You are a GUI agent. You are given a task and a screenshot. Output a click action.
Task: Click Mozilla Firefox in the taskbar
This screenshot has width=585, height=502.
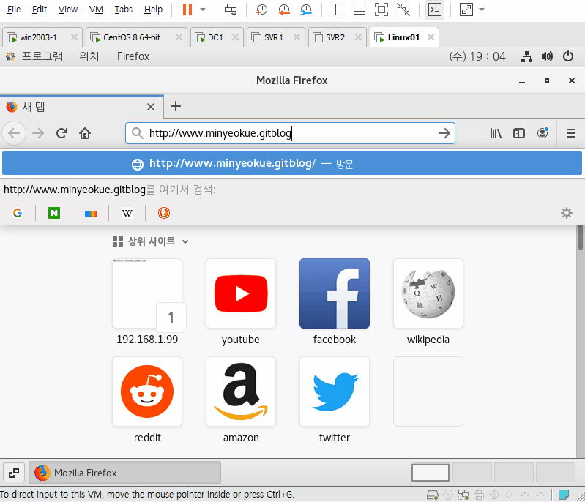[125, 473]
